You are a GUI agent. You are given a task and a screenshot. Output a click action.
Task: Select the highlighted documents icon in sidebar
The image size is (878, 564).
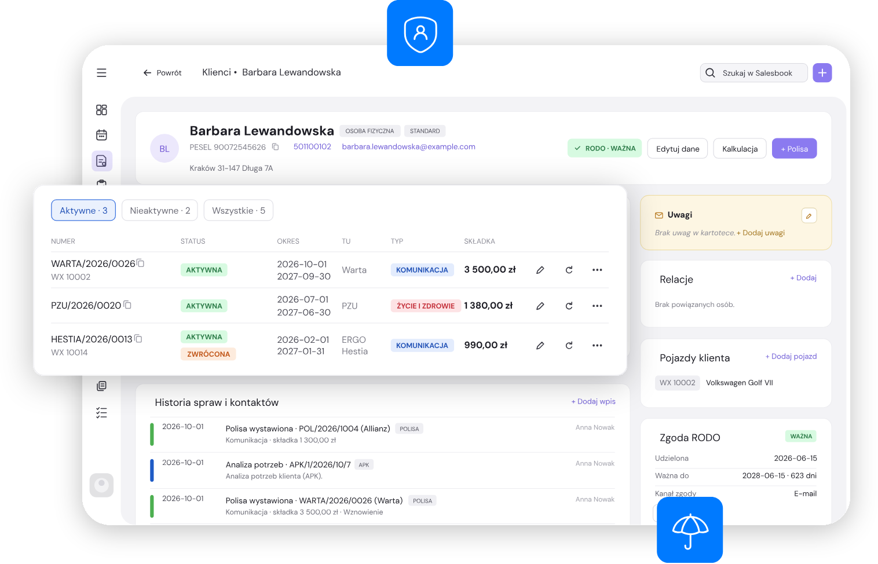[x=101, y=161]
